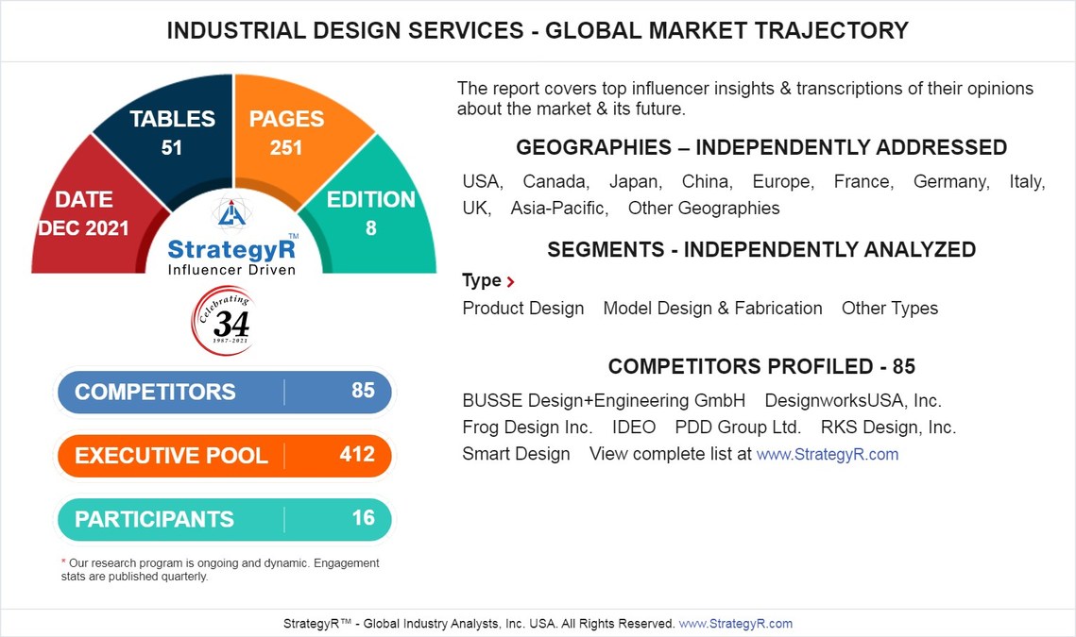The height and width of the screenshot is (637, 1076).
Task: Click the Europe geography
Action: click(x=783, y=182)
